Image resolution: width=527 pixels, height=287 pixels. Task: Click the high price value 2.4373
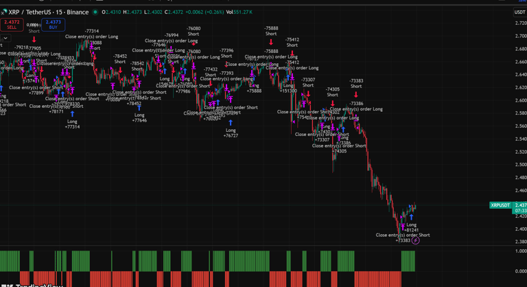[x=132, y=12]
